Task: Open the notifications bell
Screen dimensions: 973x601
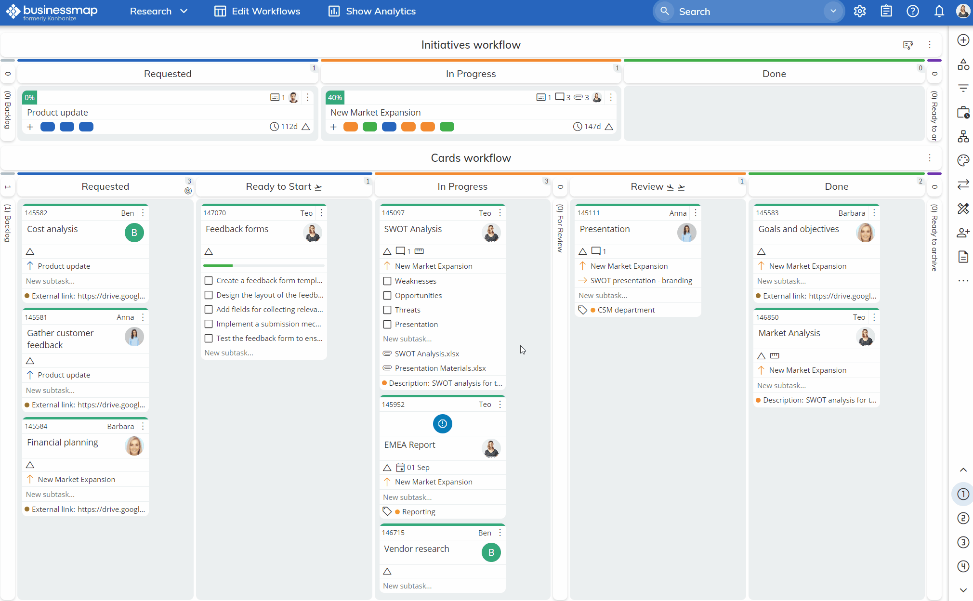Action: (x=939, y=11)
